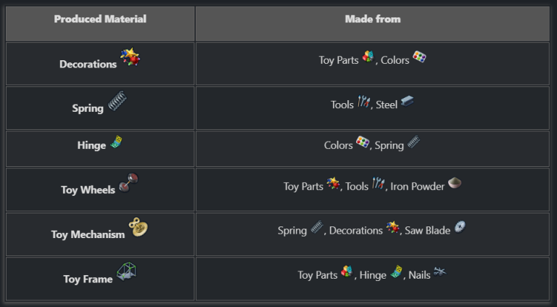Select Toy Parts icon in Toy Frame recipe
The height and width of the screenshot is (307, 557).
click(x=347, y=272)
